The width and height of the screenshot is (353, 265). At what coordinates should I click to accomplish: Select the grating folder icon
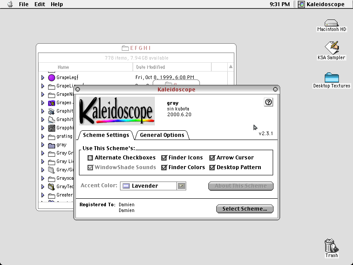(52, 136)
